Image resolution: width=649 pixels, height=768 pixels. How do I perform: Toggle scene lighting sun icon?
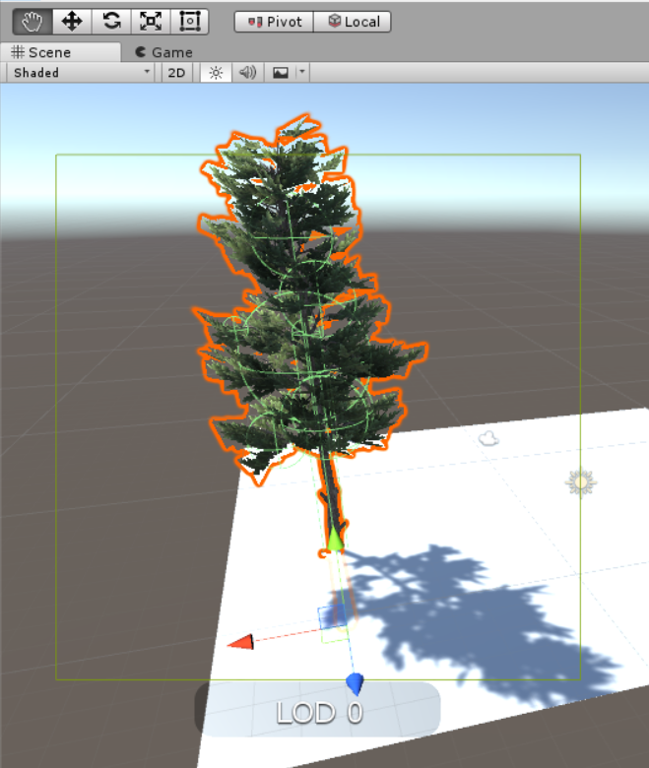coord(216,73)
